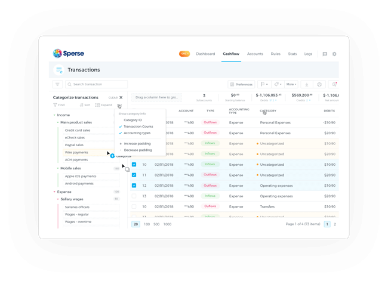Select Increase padding menu option
This screenshot has height=281, width=388.
pyautogui.click(x=137, y=144)
